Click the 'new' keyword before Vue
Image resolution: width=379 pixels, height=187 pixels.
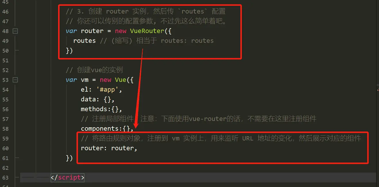[x=105, y=80]
